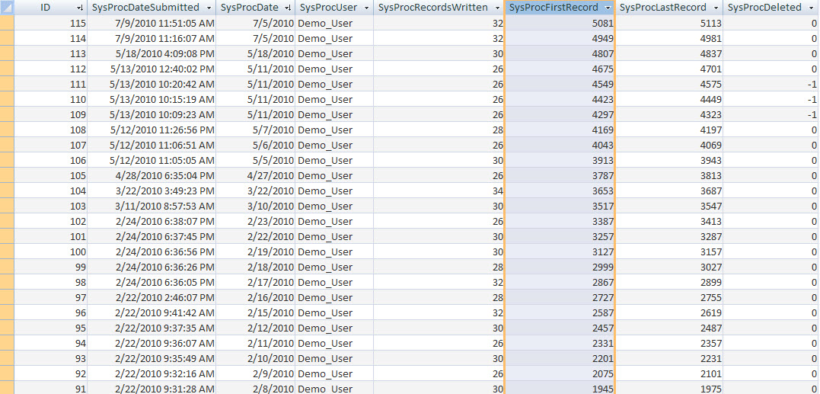Click records written 34 in row 104
Screen dimensions: 820x394
coord(439,191)
